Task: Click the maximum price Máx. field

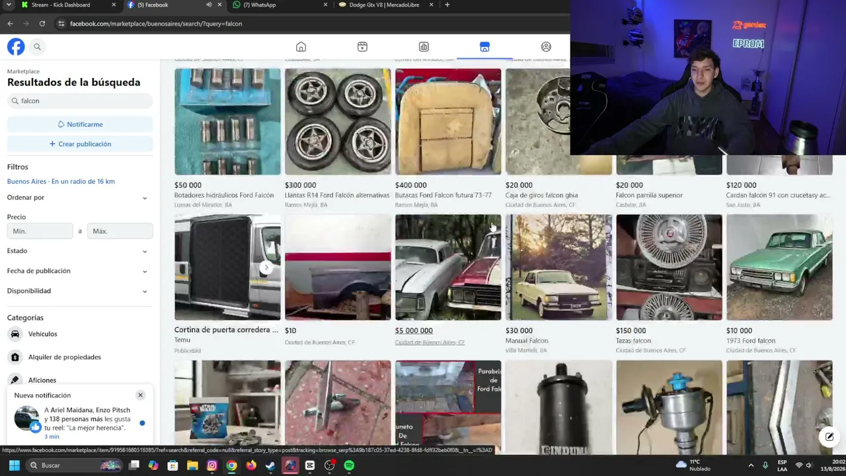Action: 120,231
